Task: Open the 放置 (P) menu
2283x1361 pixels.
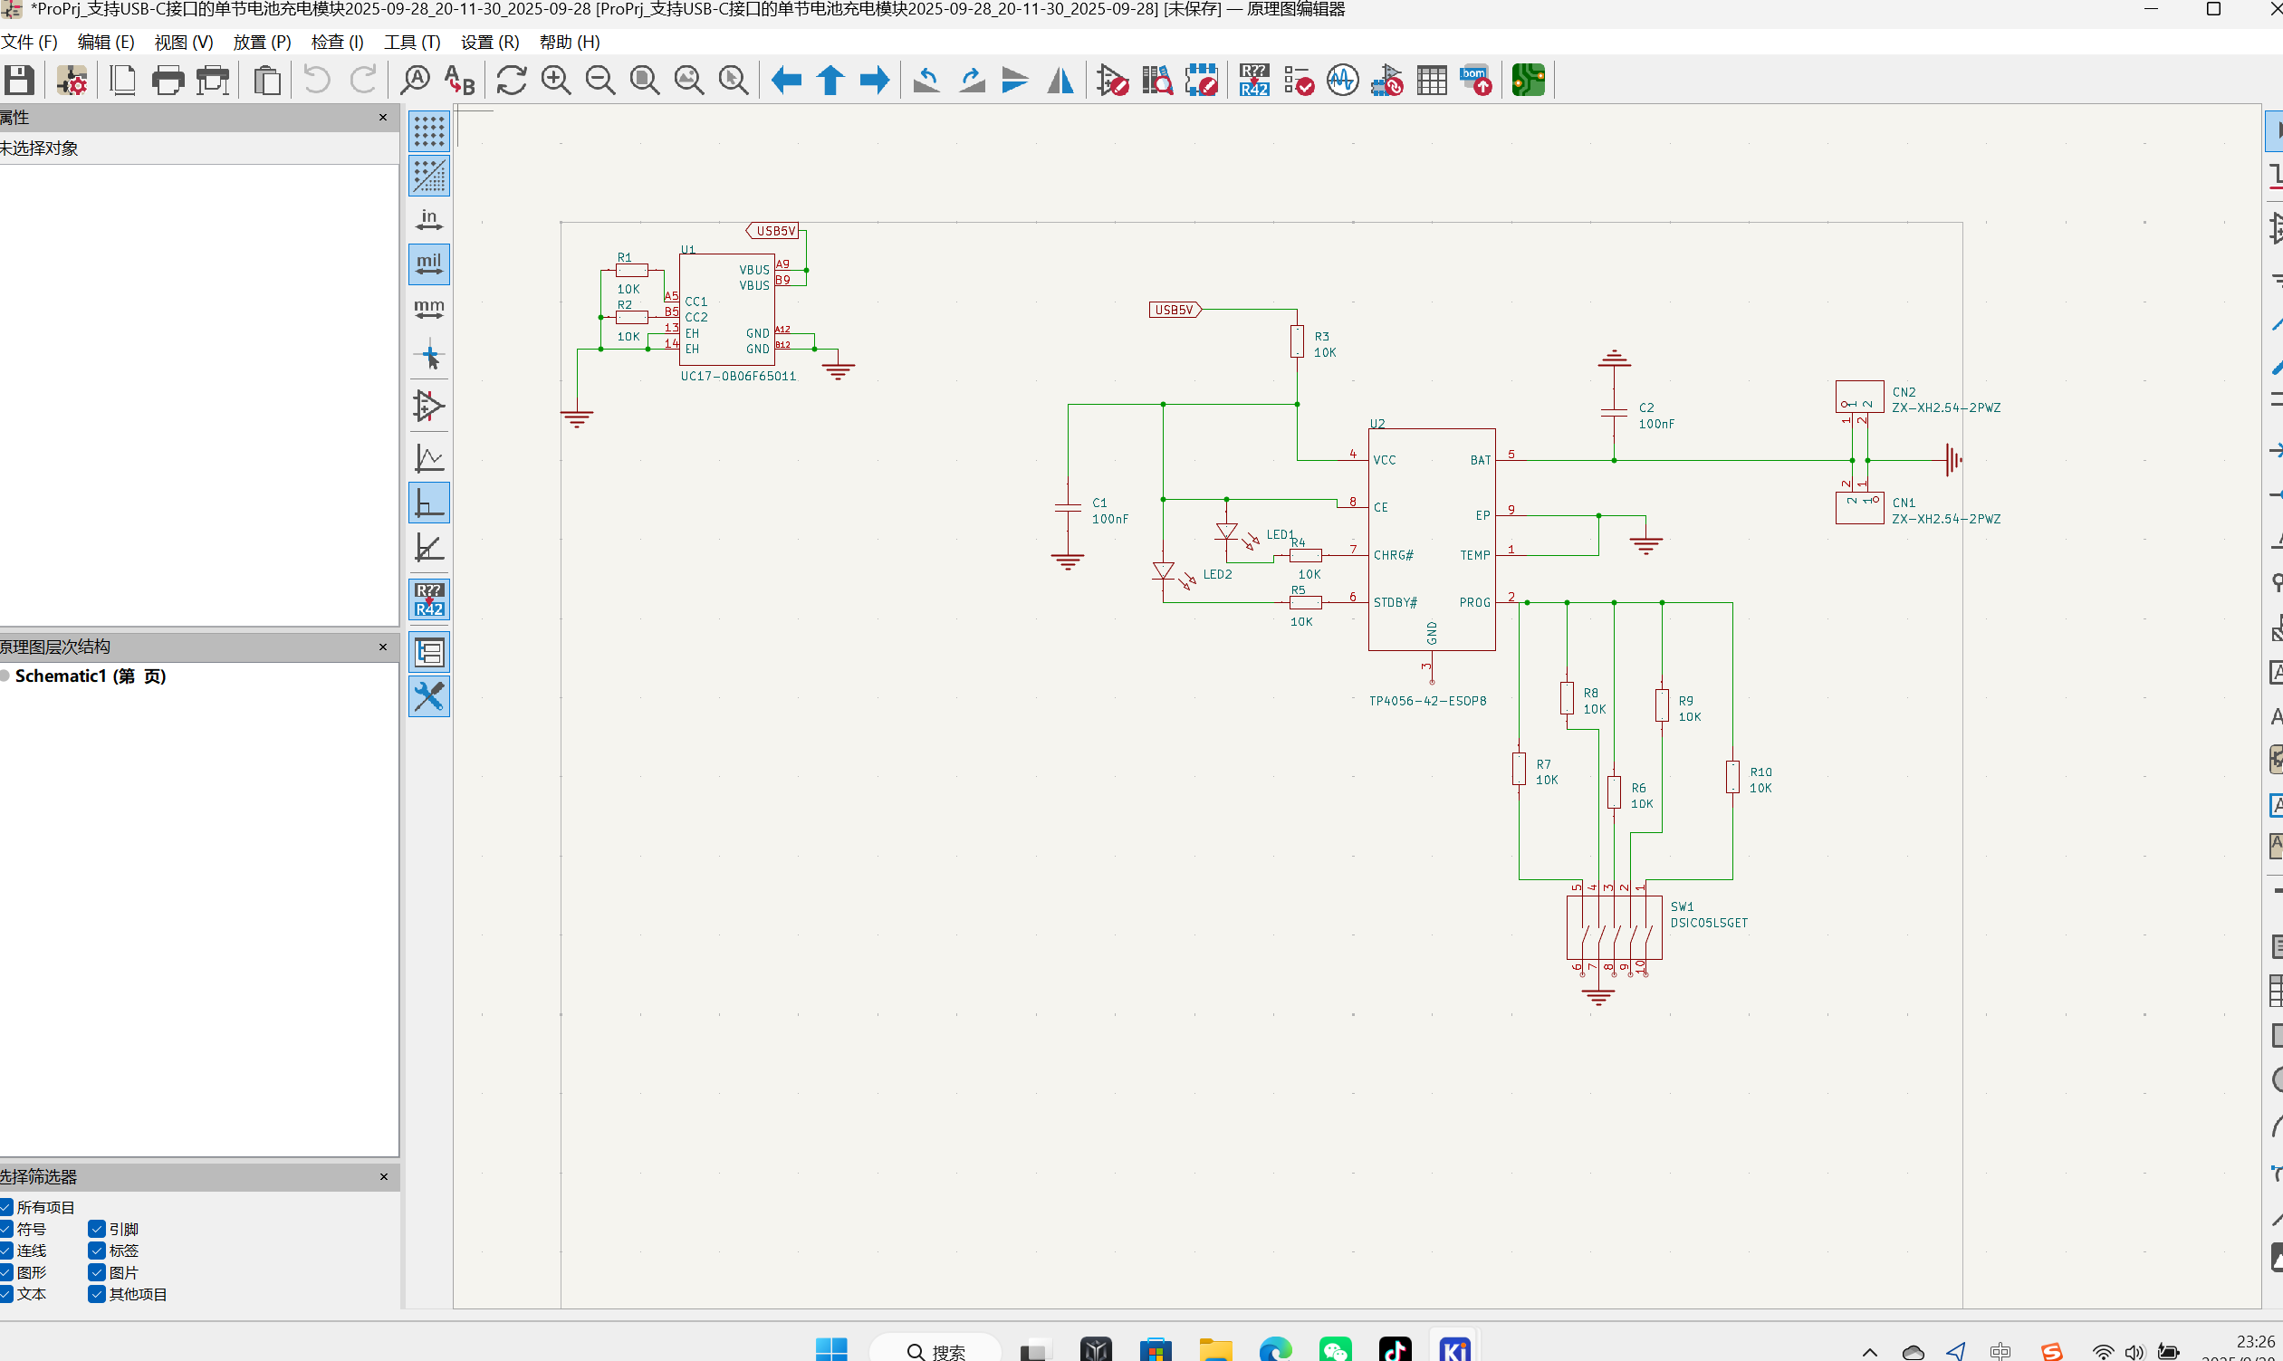Action: 262,43
